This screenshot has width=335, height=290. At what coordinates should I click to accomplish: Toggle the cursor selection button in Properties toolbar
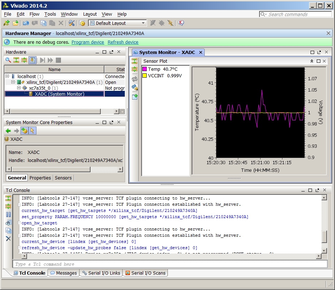tap(32, 131)
